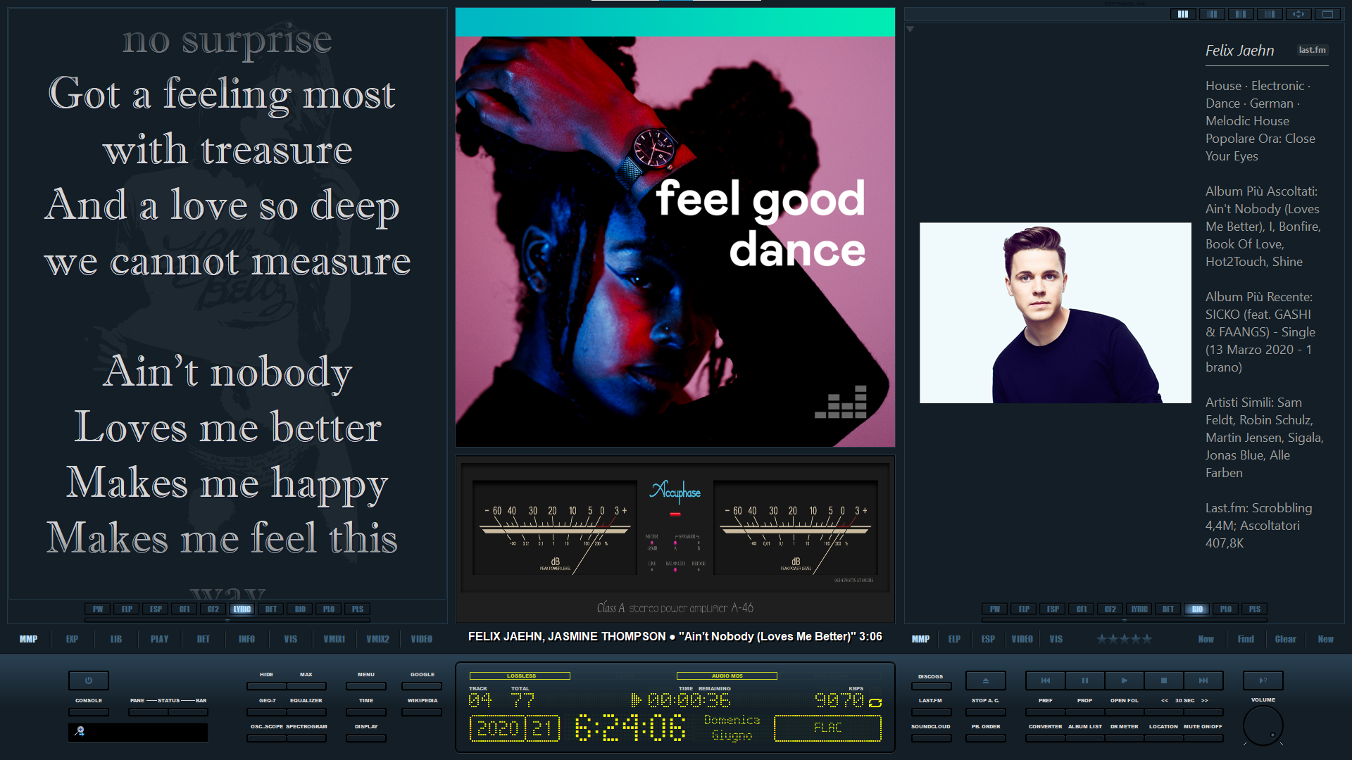Viewport: 1352px width, 760px height.
Task: Click the repeat icon beside the kbps readout
Action: click(x=875, y=702)
